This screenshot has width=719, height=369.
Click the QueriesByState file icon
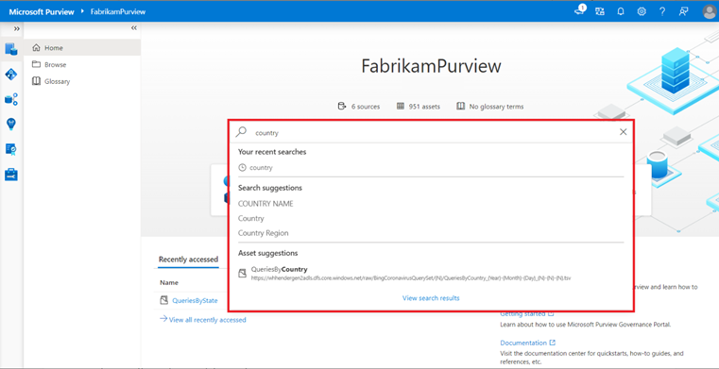(x=164, y=300)
